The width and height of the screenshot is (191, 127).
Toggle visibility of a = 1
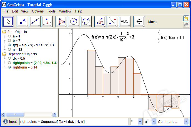[x=9, y=36]
